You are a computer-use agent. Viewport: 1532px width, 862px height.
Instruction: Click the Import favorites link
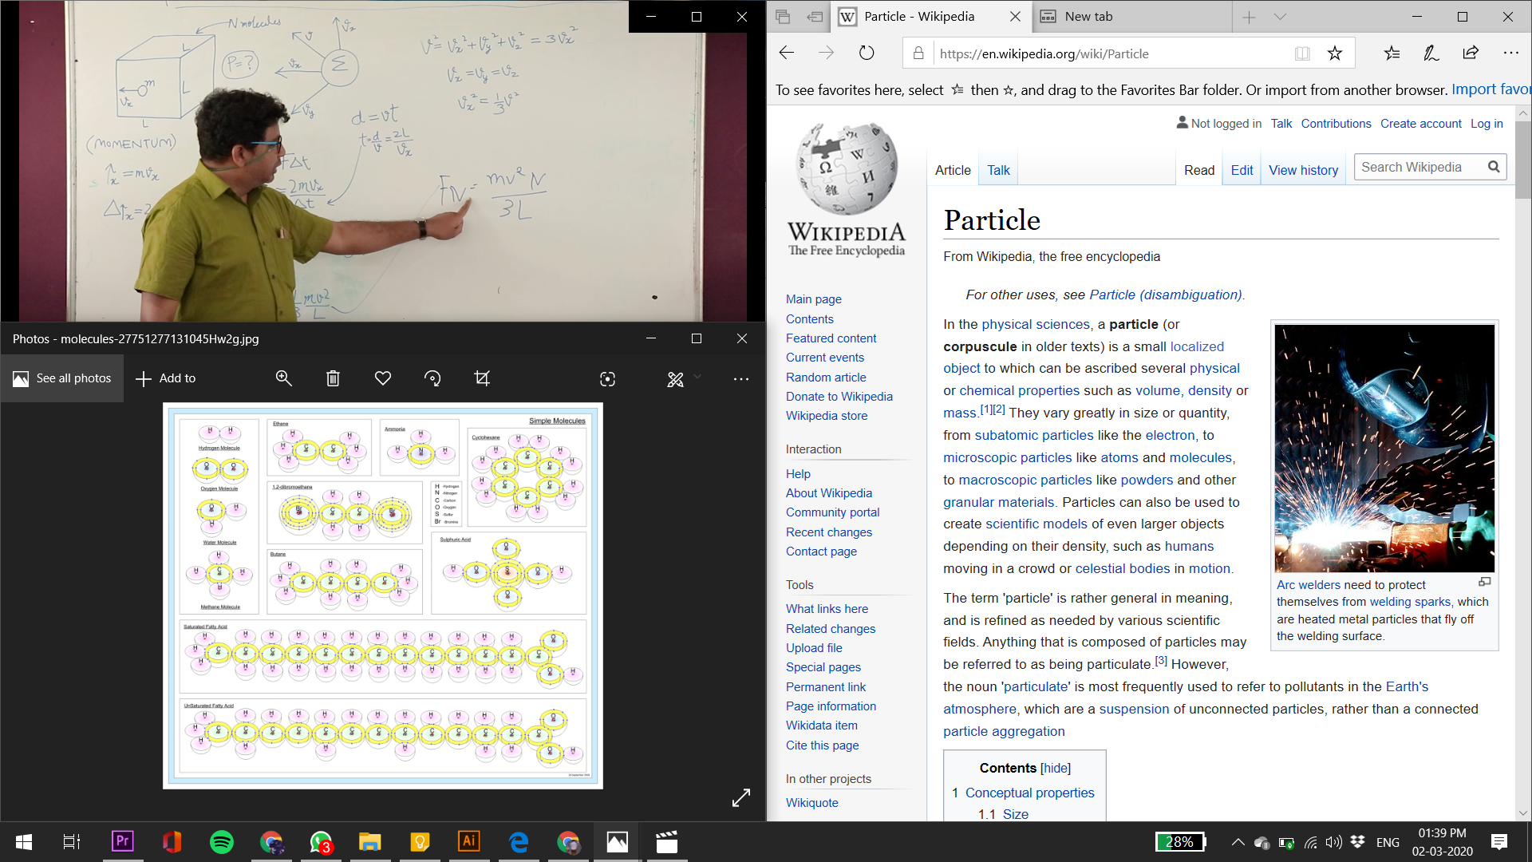click(x=1491, y=89)
